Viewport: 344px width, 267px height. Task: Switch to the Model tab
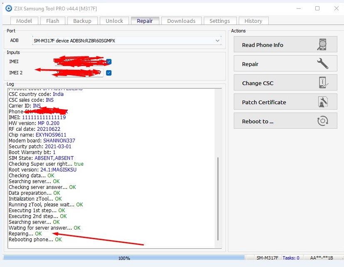(24, 21)
